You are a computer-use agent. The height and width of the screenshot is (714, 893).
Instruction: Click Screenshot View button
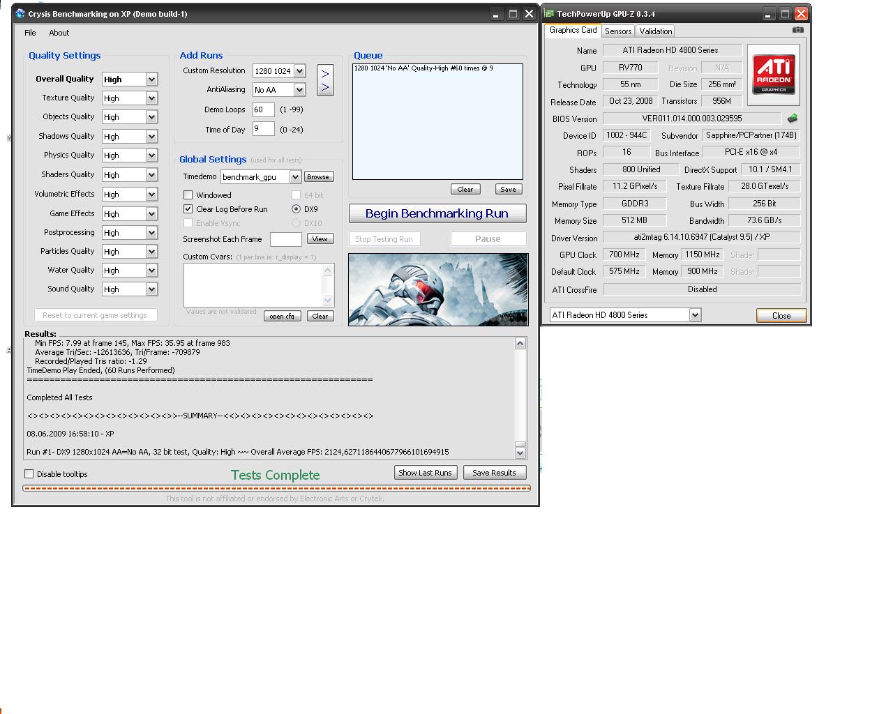(320, 238)
